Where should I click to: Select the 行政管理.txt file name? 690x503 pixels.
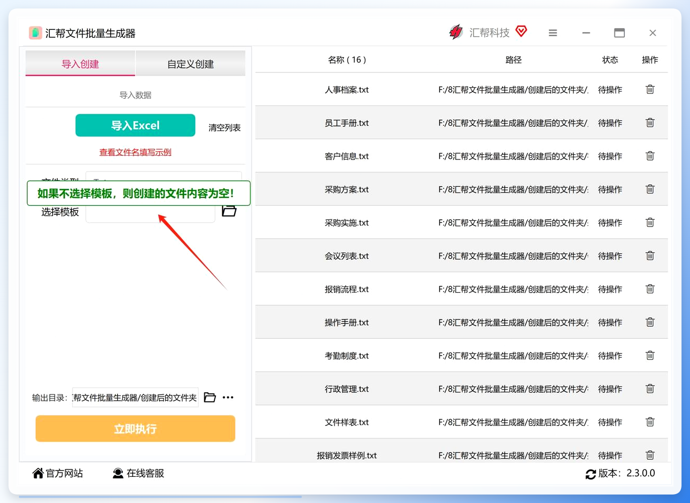click(x=347, y=389)
